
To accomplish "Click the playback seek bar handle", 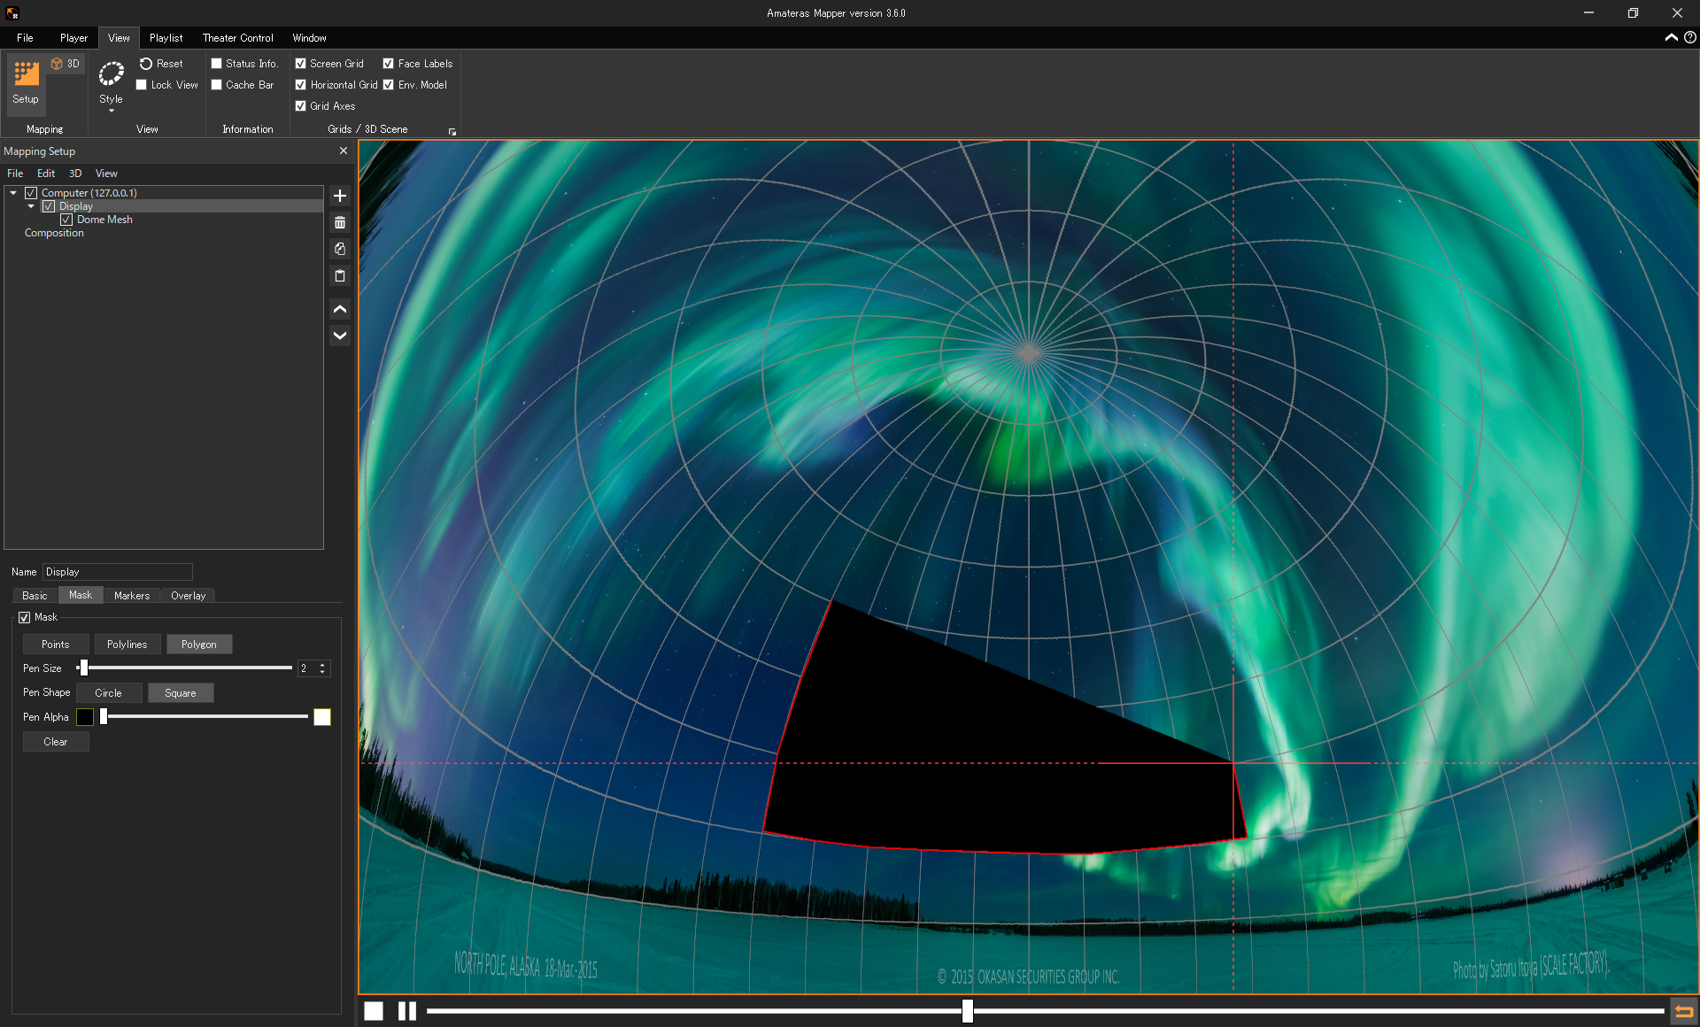I will [x=968, y=1011].
